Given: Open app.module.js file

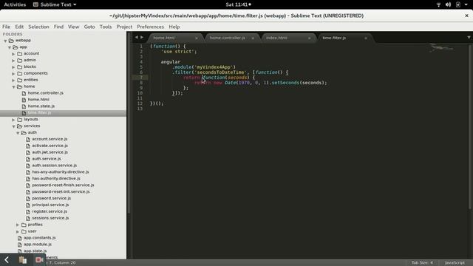Looking at the screenshot, I should pos(38,245).
